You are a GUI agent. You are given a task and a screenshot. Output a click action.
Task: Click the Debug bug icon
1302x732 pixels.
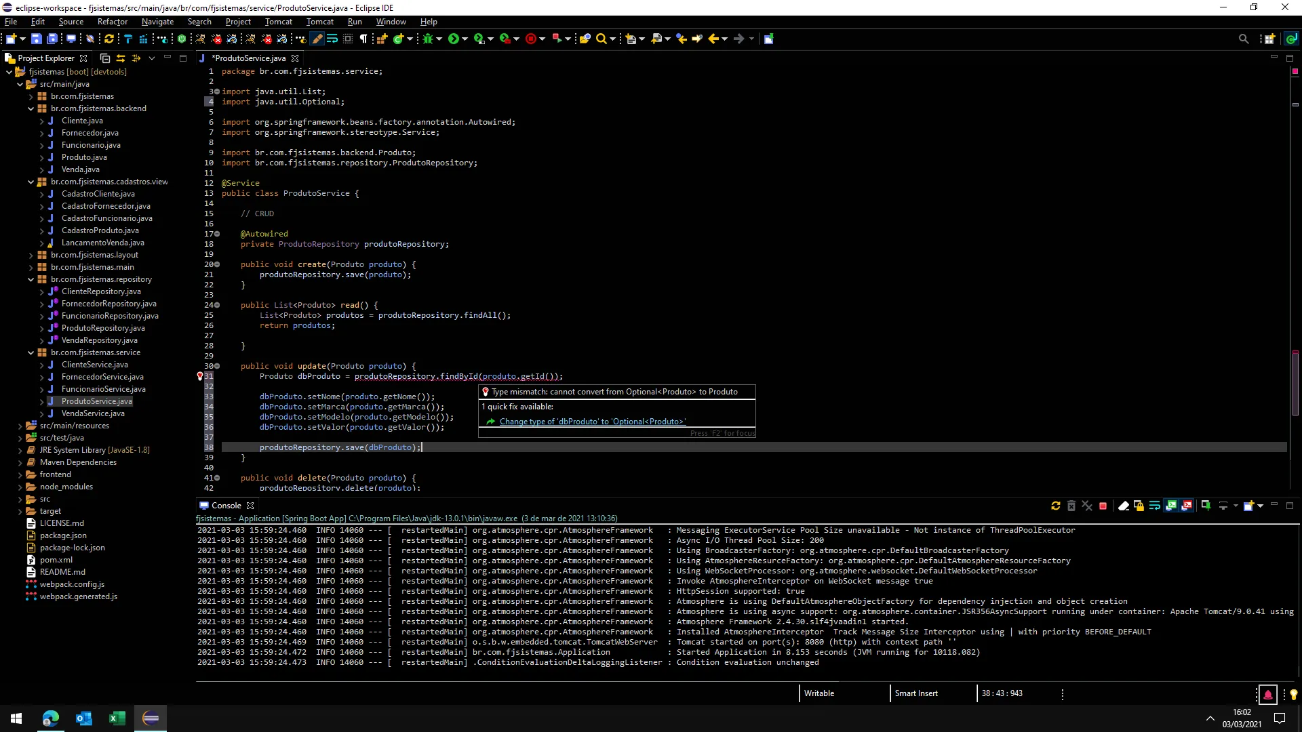(428, 39)
